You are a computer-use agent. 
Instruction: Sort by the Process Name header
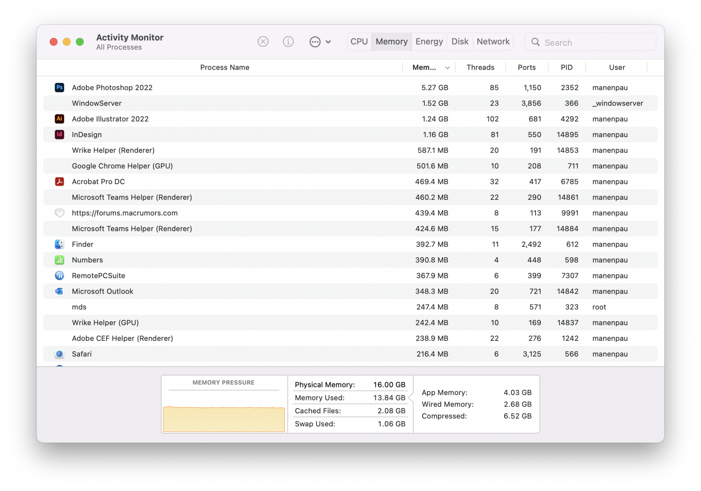(225, 68)
